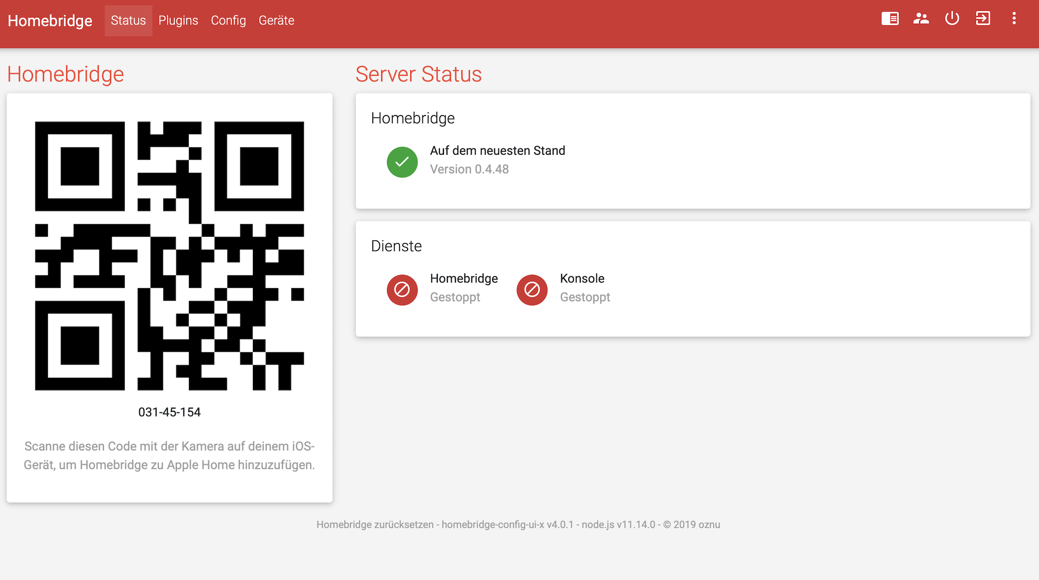Click the QR code image

pyautogui.click(x=170, y=256)
